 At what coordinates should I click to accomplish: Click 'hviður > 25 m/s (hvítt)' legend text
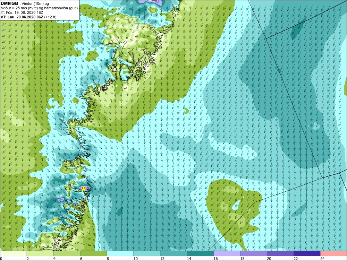[19, 8]
